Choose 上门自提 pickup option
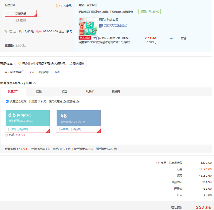 [x=21, y=20]
